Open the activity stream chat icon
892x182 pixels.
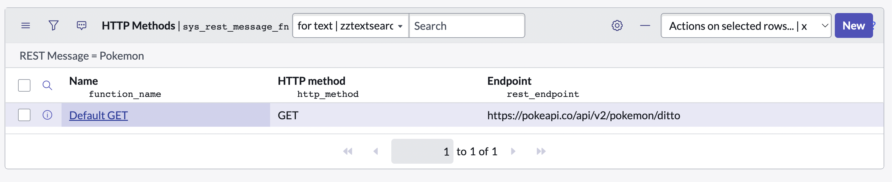81,25
